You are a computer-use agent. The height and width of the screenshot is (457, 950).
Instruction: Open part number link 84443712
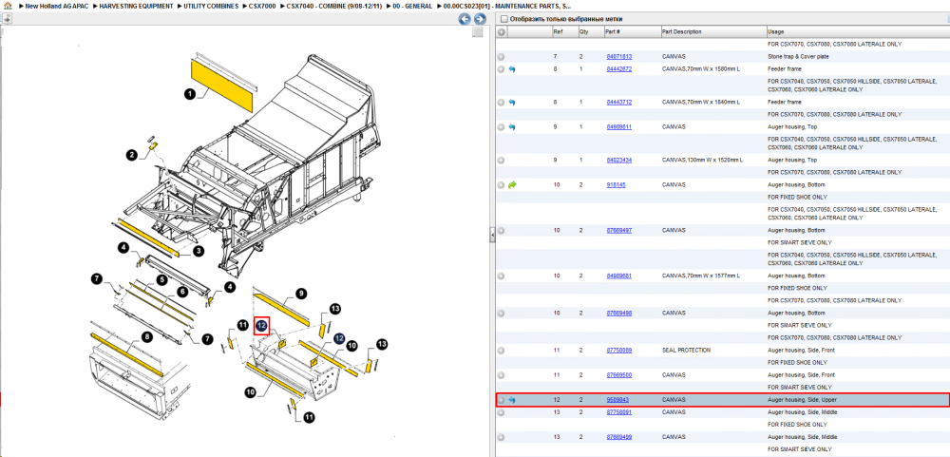(x=619, y=102)
